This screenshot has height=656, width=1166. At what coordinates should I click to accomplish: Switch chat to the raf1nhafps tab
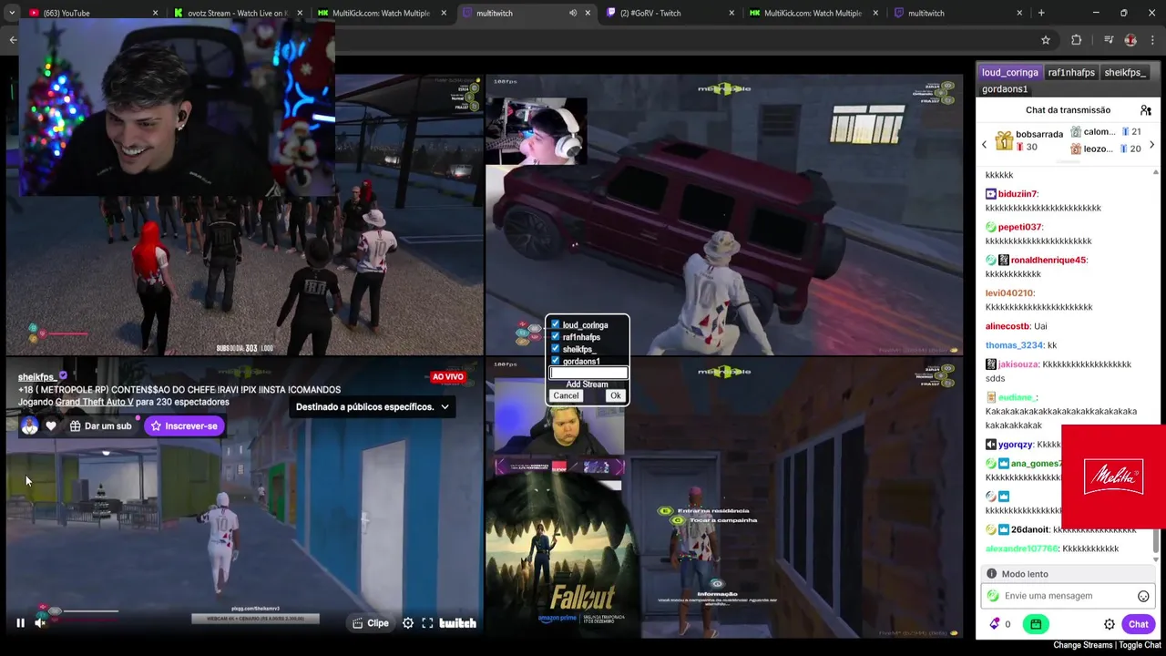click(1070, 72)
